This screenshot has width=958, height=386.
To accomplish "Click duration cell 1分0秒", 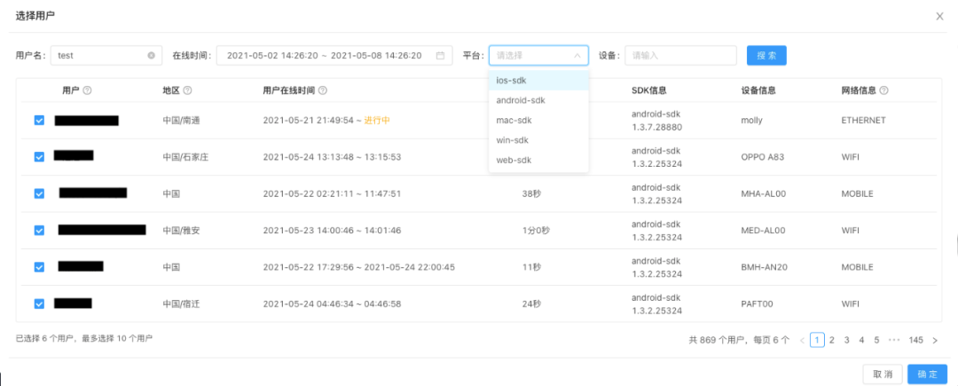I will coord(536,230).
